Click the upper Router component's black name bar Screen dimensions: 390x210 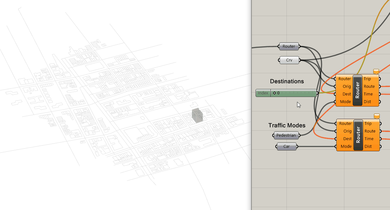(358, 90)
